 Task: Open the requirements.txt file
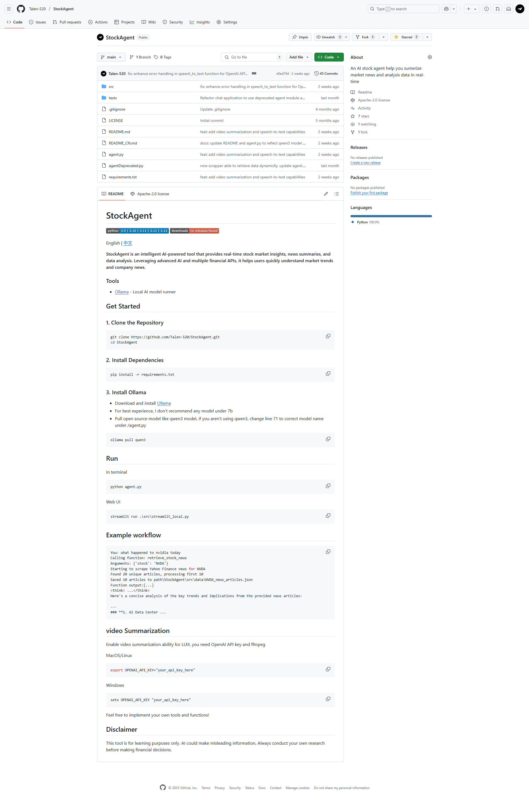tap(122, 177)
